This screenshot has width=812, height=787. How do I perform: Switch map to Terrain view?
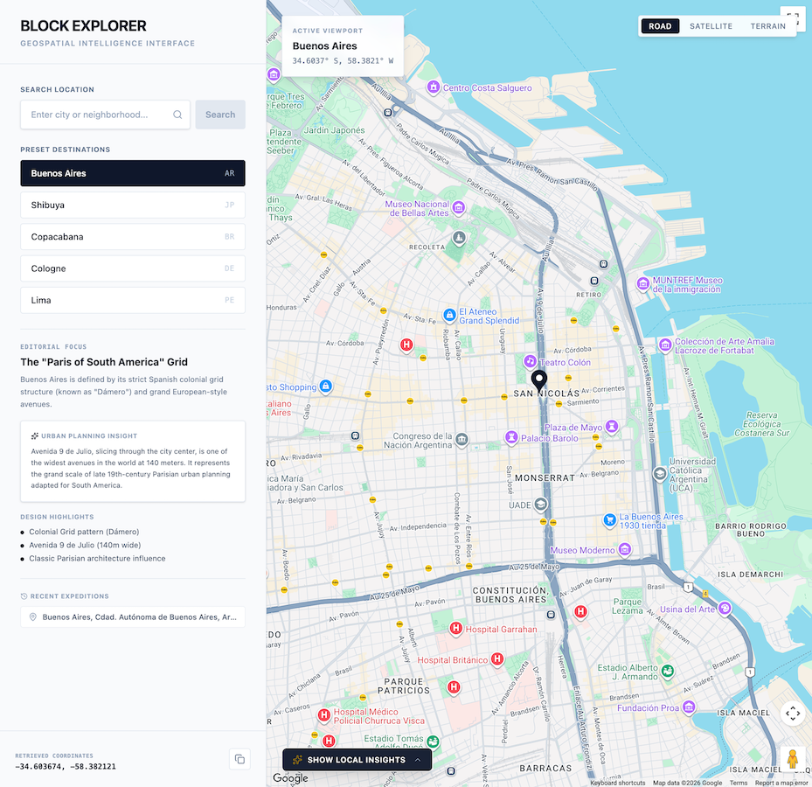(x=768, y=26)
